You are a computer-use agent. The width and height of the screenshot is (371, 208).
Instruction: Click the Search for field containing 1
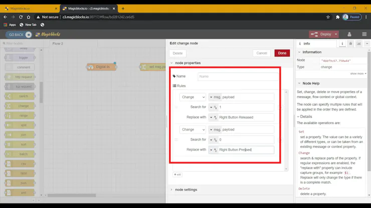click(x=246, y=107)
